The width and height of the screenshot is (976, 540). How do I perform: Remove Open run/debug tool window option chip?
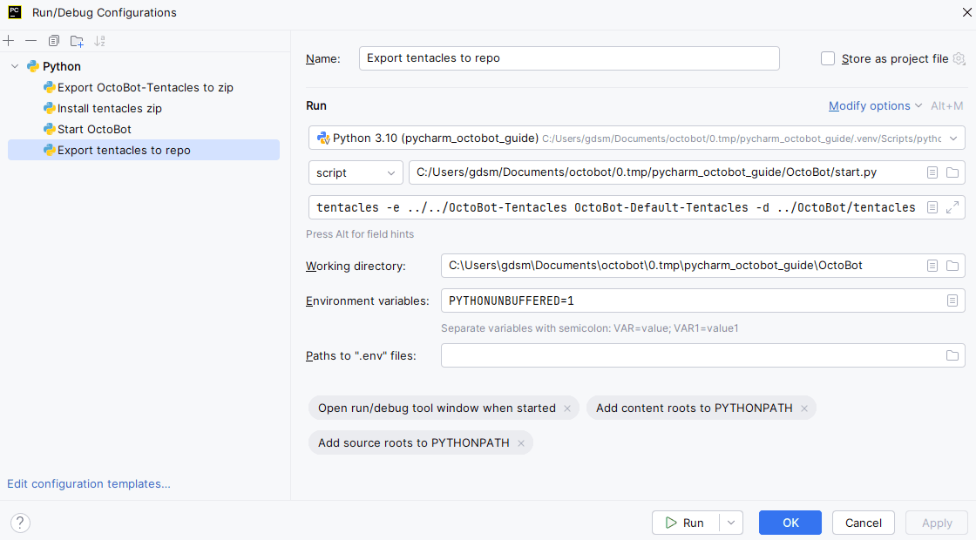567,408
